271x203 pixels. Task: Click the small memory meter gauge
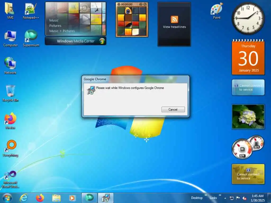point(256,143)
